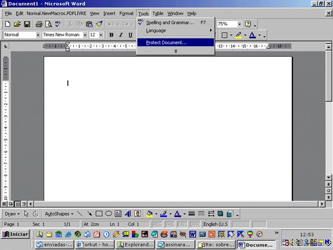The width and height of the screenshot is (333, 250).
Task: Save the document with the floppy disk icon
Action: [x=27, y=24]
